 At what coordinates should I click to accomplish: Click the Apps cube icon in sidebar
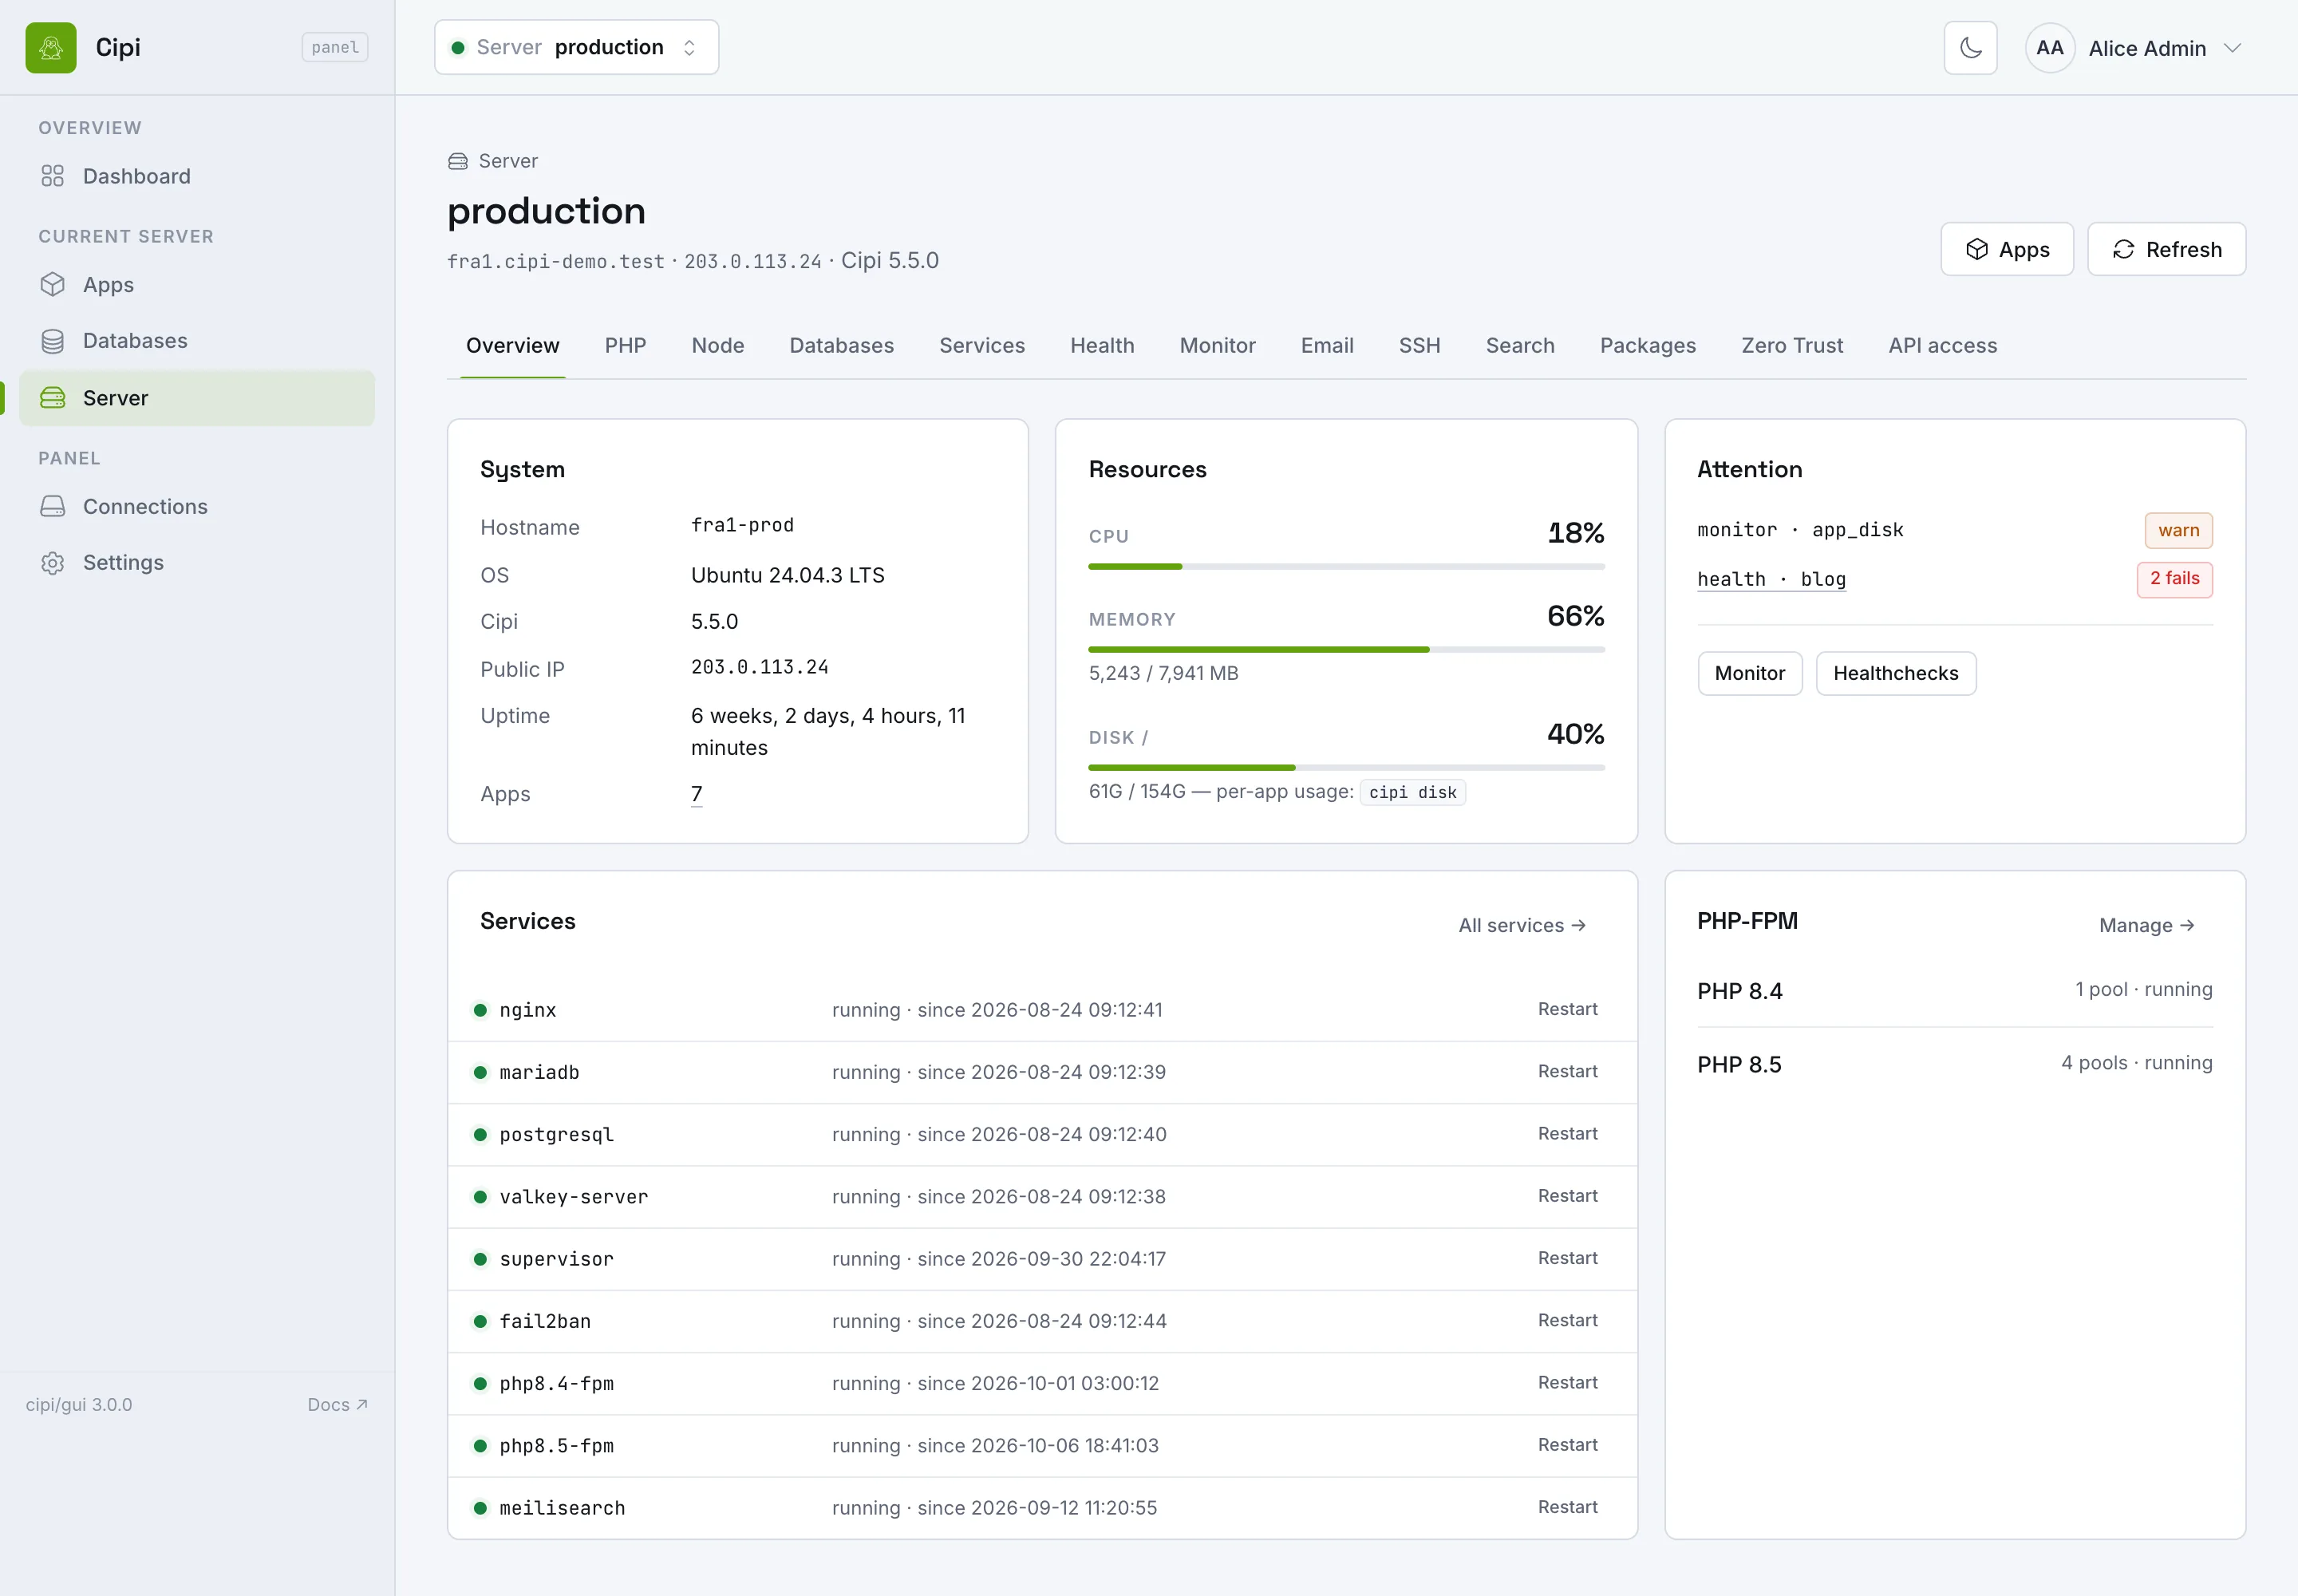click(52, 284)
